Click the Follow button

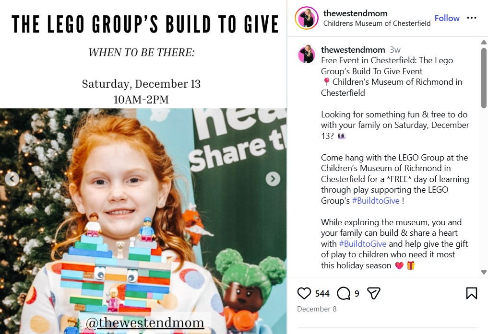coord(447,18)
